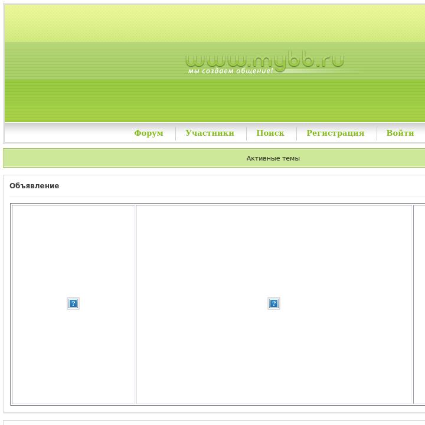
Task: Open the Поиск search page
Action: pos(270,133)
